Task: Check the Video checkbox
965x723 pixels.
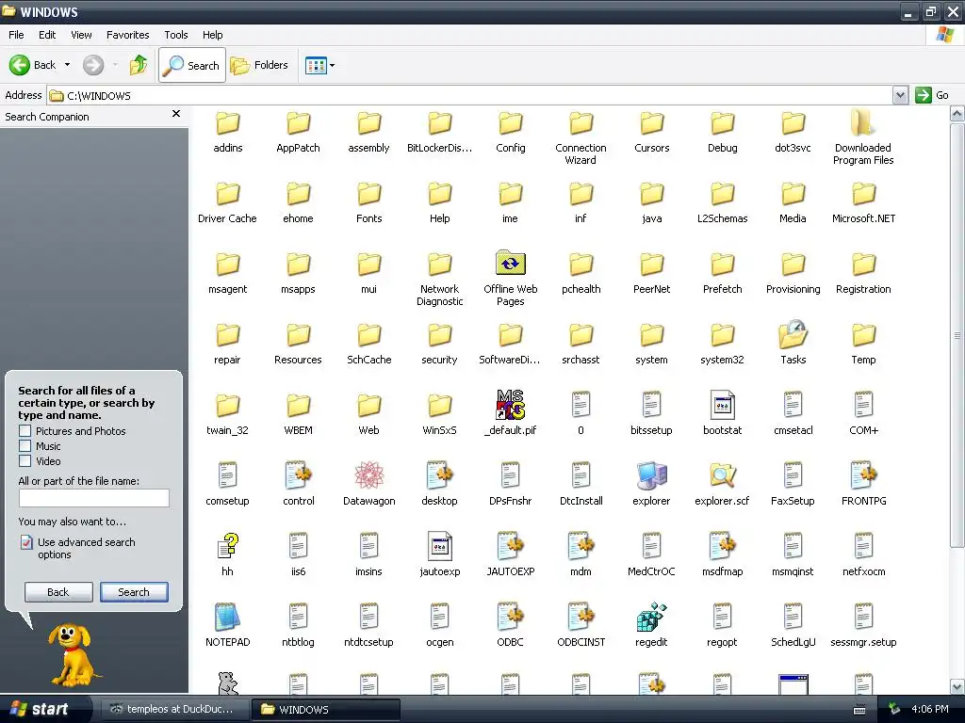Action: (25, 460)
